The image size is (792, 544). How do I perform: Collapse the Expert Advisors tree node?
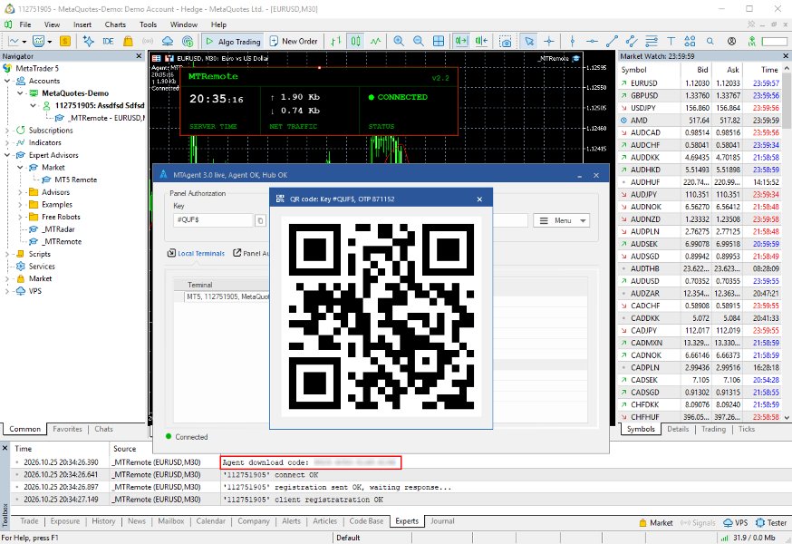[x=7, y=155]
